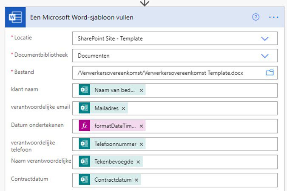The height and width of the screenshot is (191, 287).
Task: Open the folder picker for Bestand
Action: click(270, 73)
